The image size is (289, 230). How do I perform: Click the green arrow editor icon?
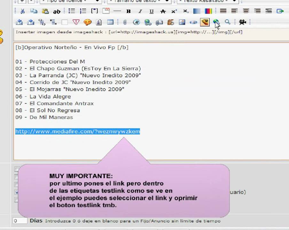point(280,11)
